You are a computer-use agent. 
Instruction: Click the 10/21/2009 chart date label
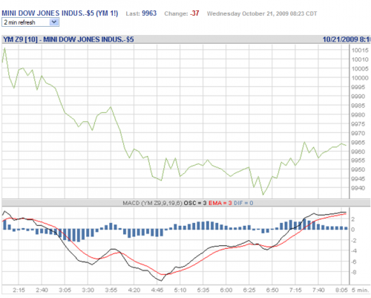tap(347, 39)
